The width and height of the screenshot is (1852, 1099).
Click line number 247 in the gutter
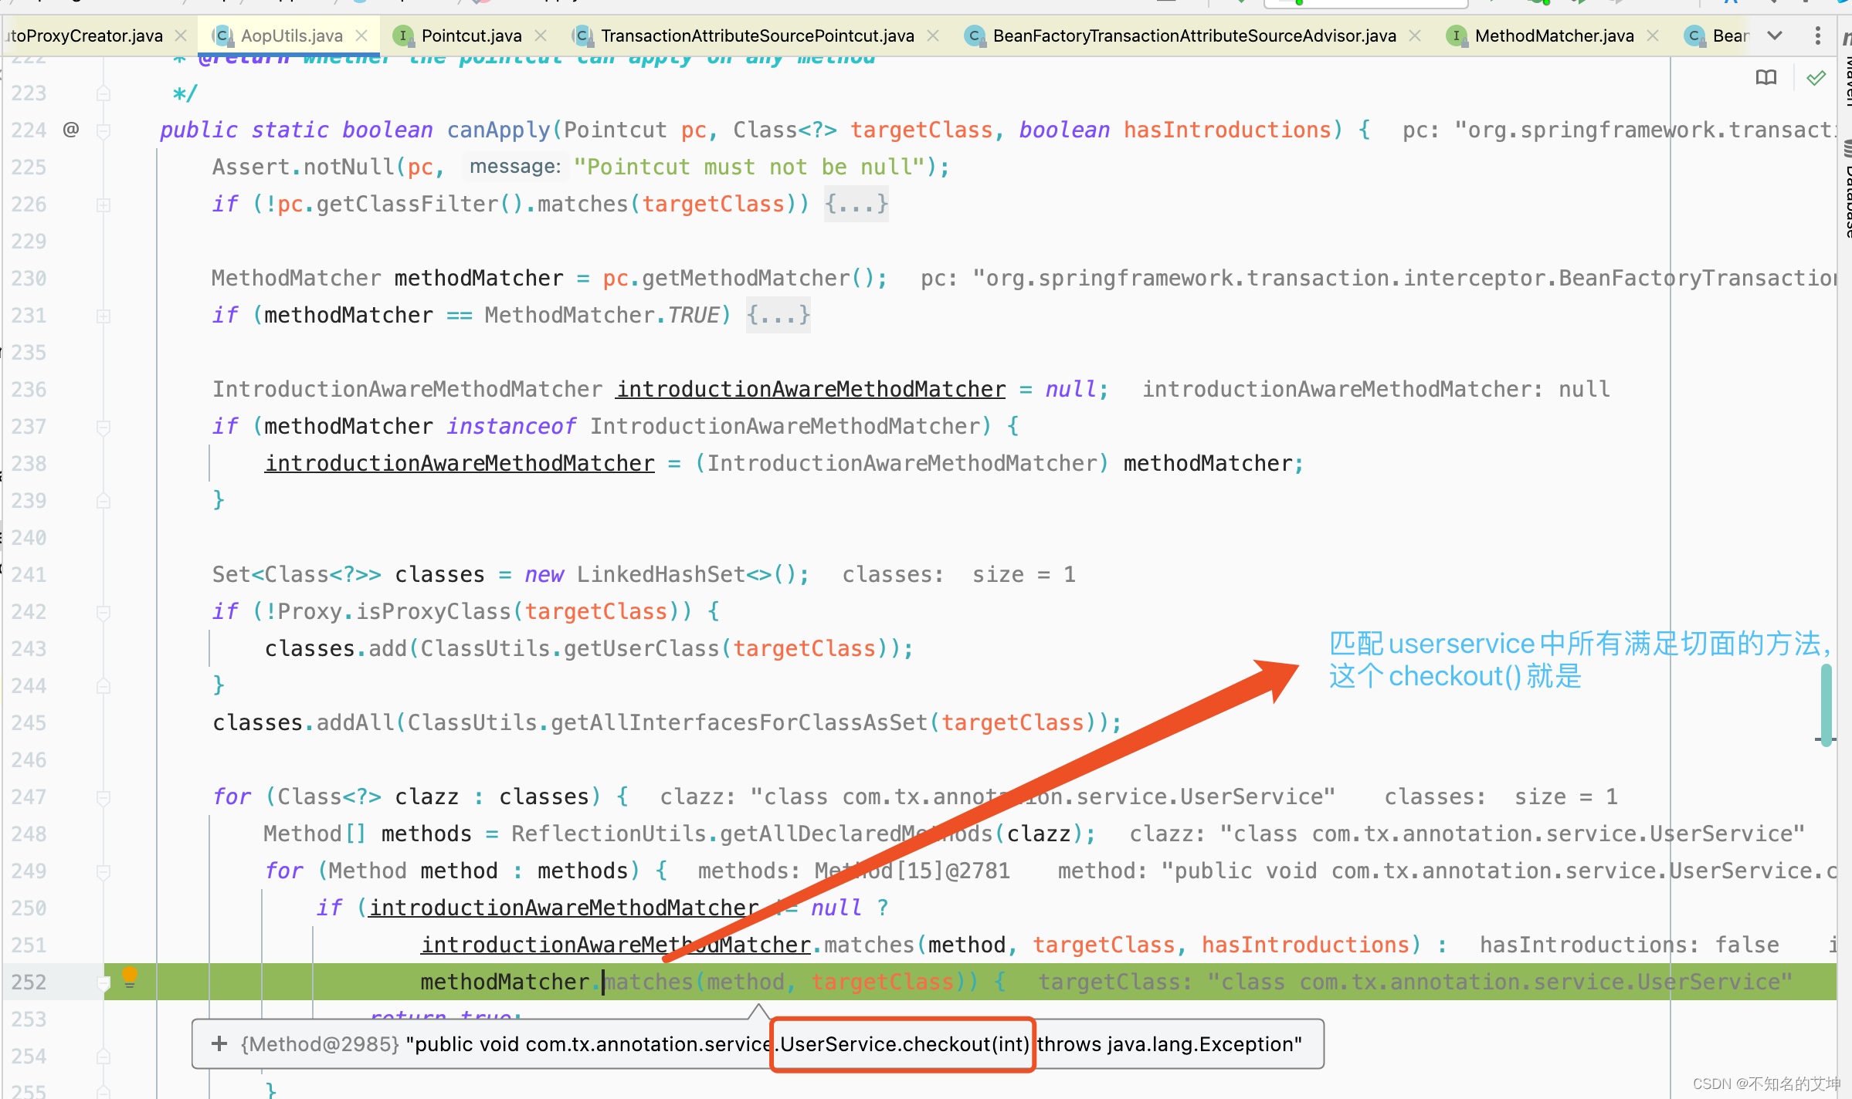pos(29,796)
